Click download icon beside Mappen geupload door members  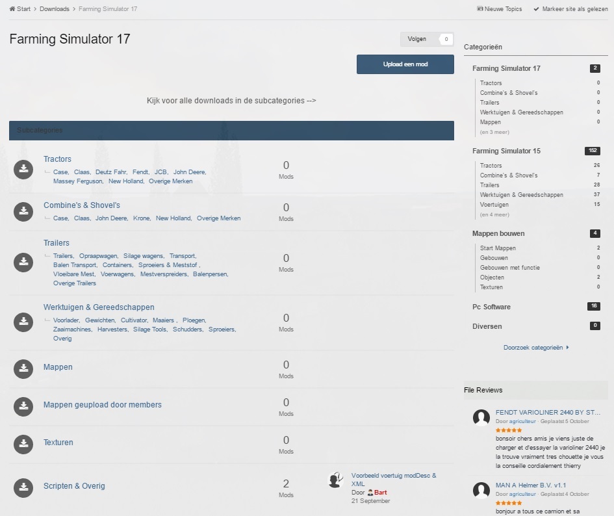(23, 406)
